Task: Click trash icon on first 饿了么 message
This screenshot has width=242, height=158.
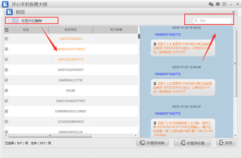Action: pos(155,44)
